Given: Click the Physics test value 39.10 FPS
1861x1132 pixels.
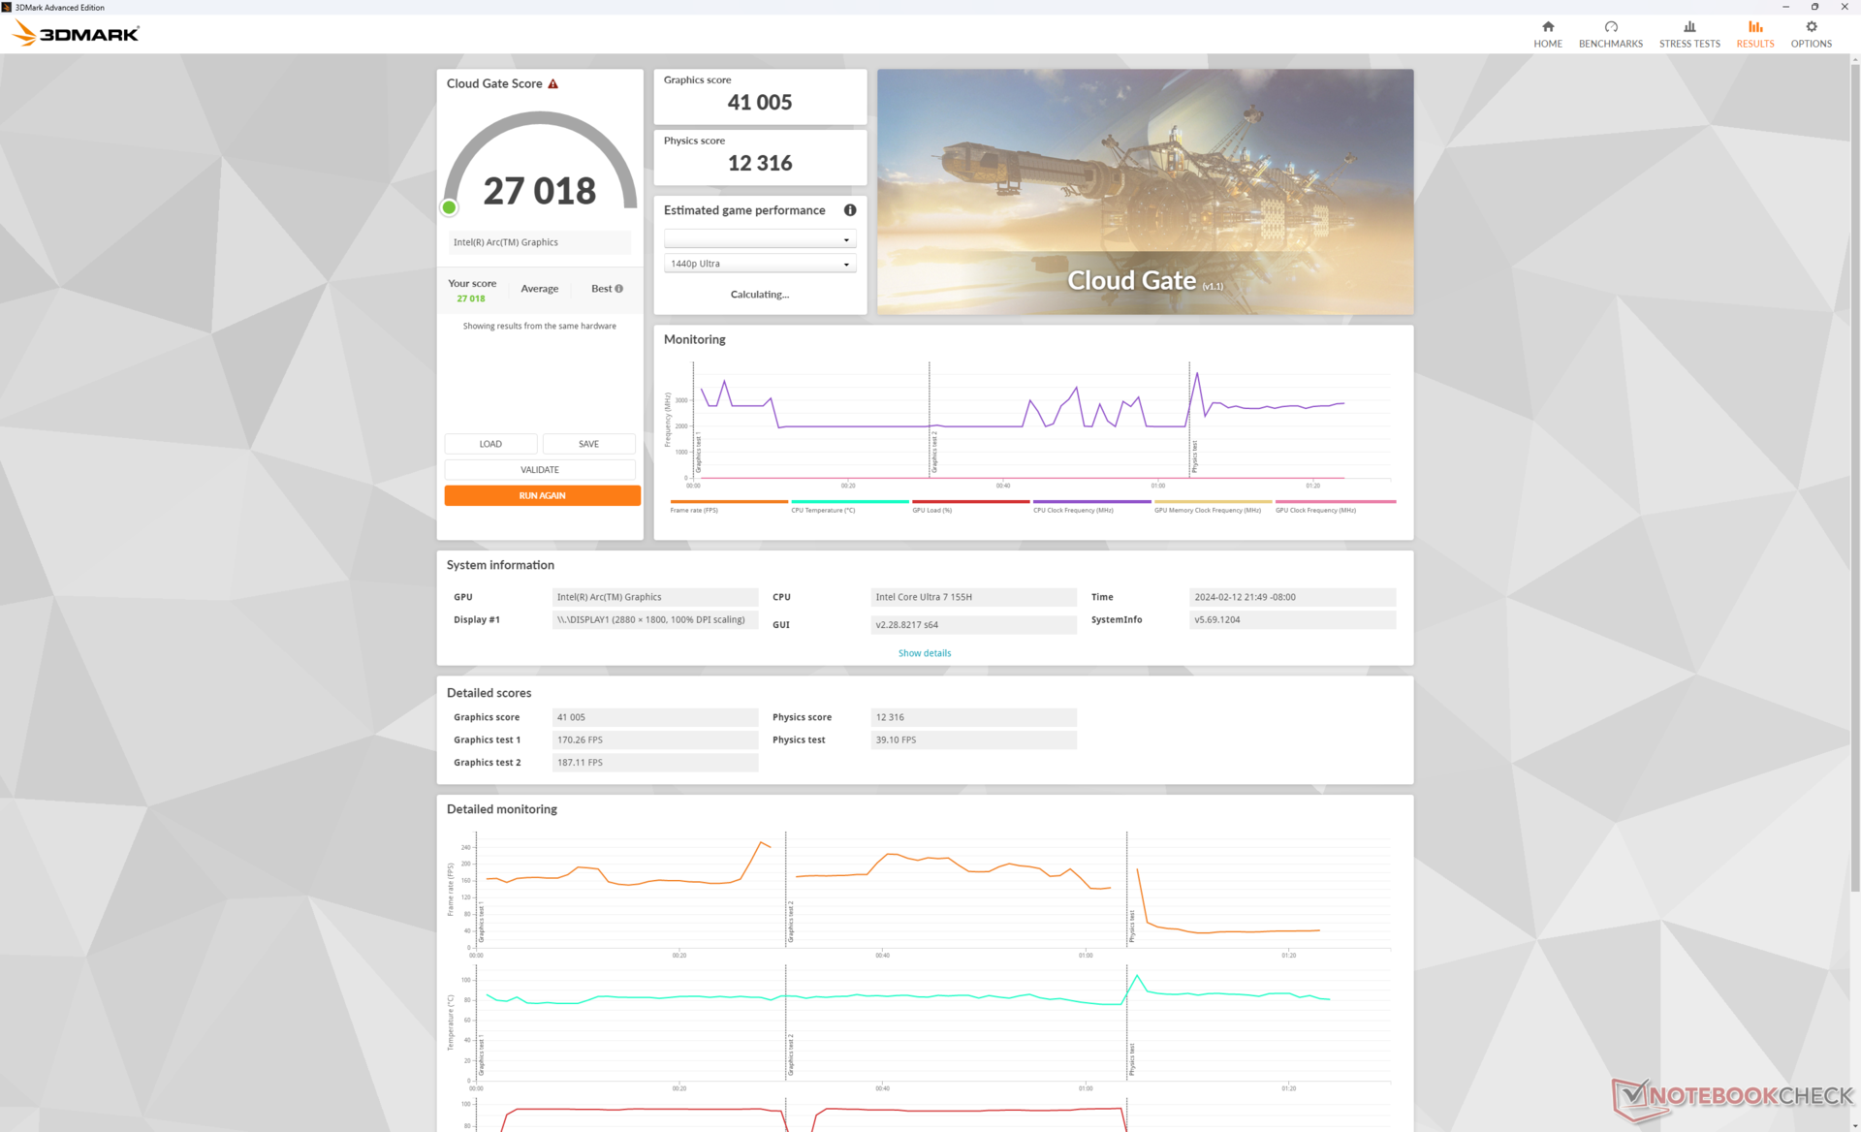Looking at the screenshot, I should click(973, 739).
